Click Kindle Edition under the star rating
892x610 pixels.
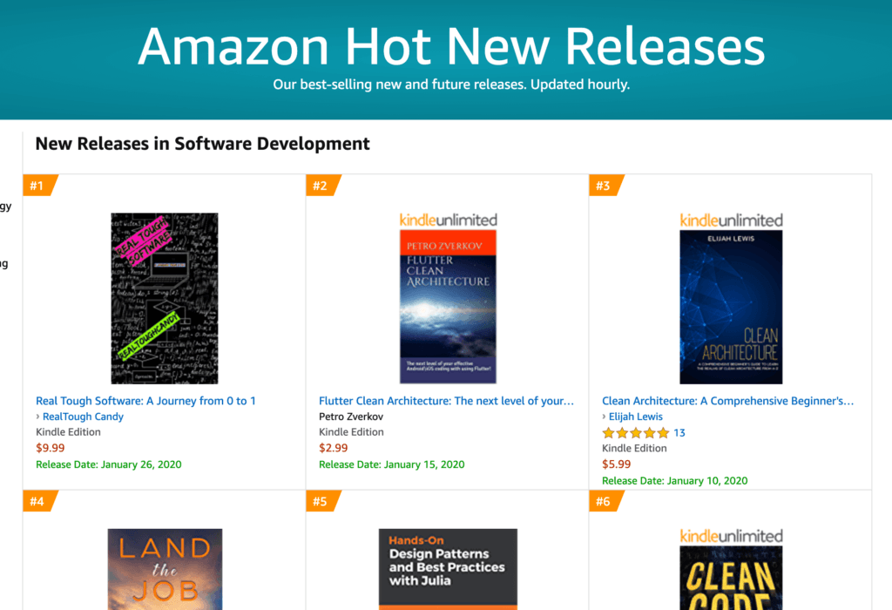click(634, 449)
